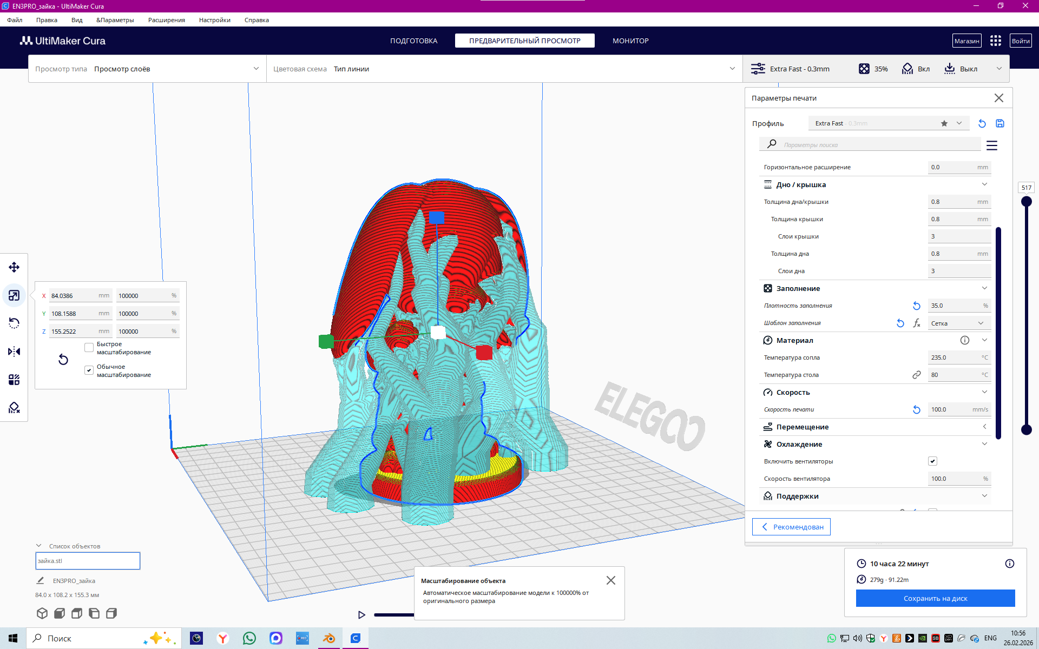The height and width of the screenshot is (649, 1039).
Task: Select the Scale tool in left toolbar
Action: (x=14, y=295)
